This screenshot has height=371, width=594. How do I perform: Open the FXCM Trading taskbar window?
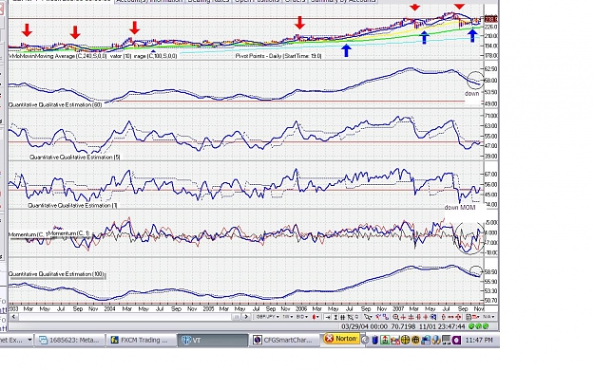(x=141, y=340)
